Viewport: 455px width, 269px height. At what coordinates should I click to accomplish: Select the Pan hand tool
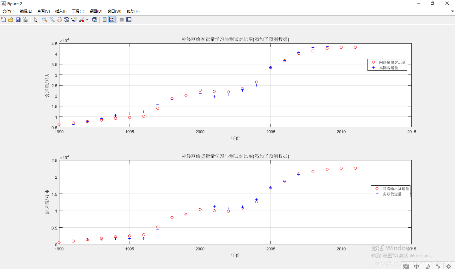point(59,20)
